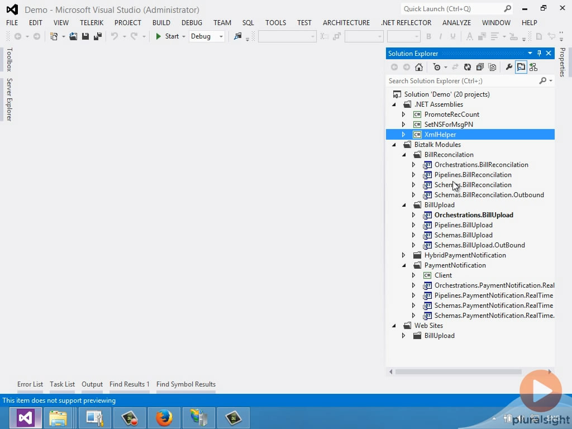This screenshot has width=572, height=429.
Task: Select Solution 'Demo' (20 projects) node
Action: click(x=447, y=94)
